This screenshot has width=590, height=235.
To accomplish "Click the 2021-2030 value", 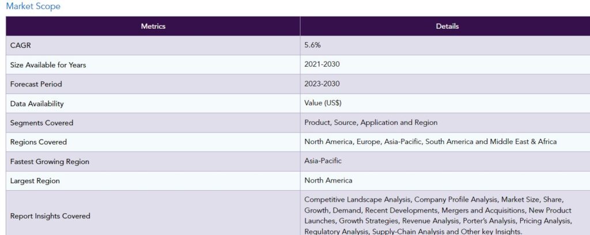I will pos(322,65).
